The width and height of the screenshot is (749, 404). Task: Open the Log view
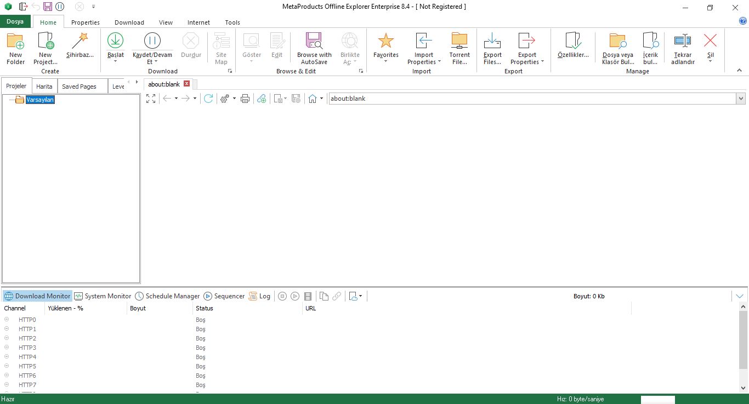[x=259, y=296]
